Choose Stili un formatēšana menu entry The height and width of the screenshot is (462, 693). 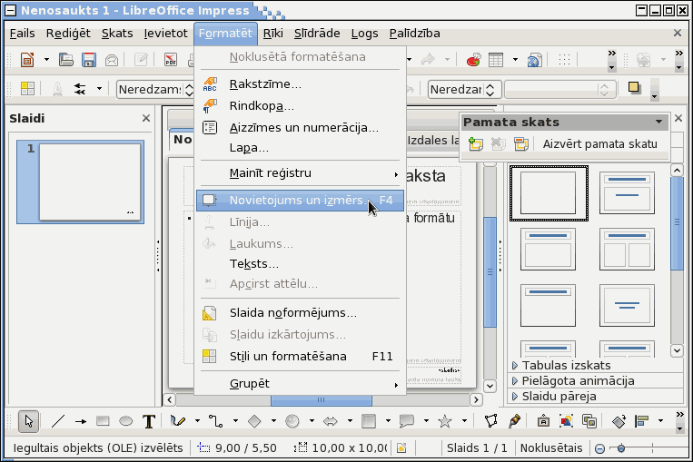pos(300,357)
